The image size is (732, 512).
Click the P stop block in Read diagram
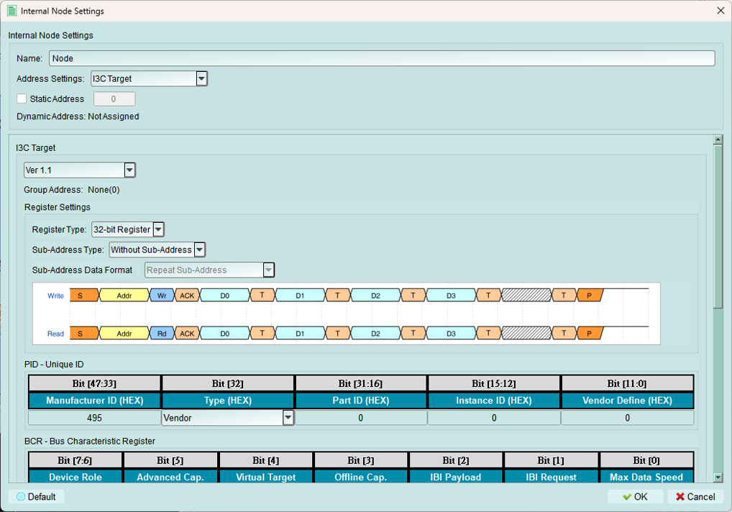click(590, 333)
